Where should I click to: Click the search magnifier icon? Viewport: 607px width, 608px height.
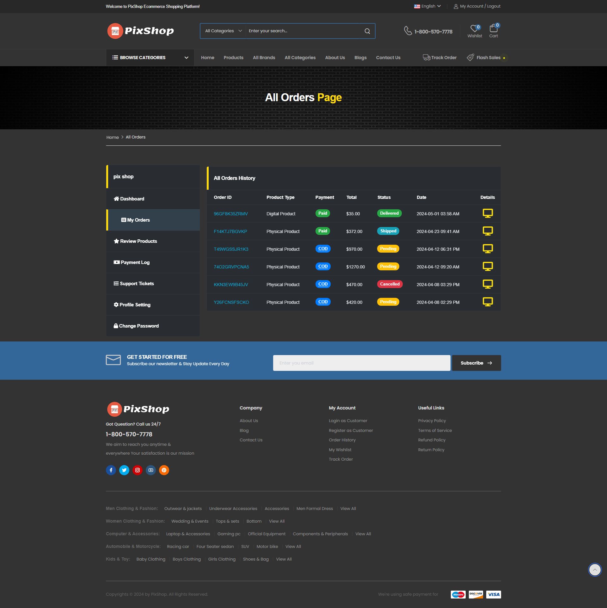tap(367, 31)
